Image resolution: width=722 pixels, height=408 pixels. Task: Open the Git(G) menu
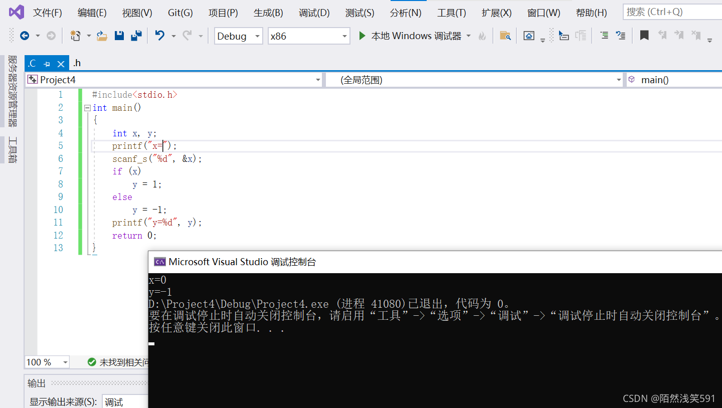[180, 13]
